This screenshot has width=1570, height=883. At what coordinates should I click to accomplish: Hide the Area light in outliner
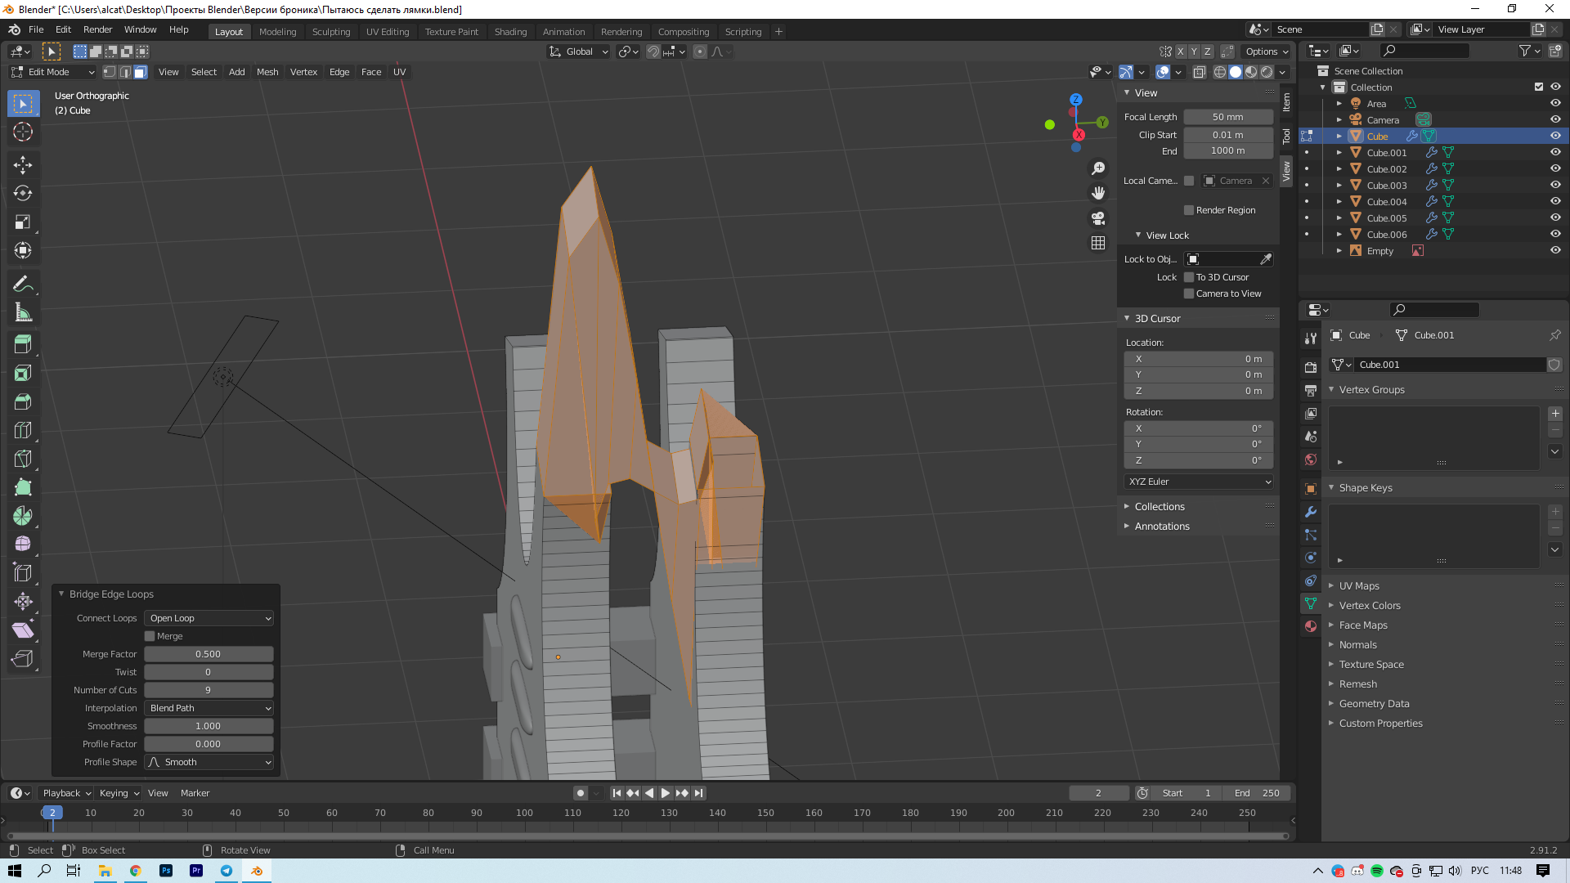point(1555,104)
